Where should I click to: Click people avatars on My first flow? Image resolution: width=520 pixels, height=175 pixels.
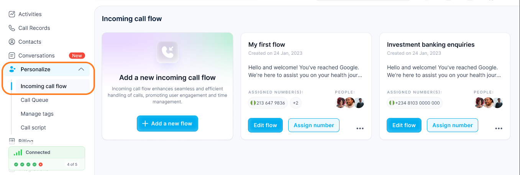click(x=350, y=103)
